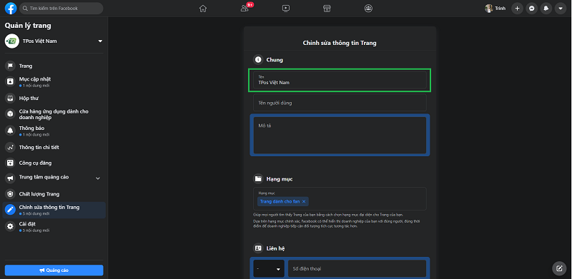Click the Tên người dùng field
Screen dimensions: 572x279
coord(340,103)
